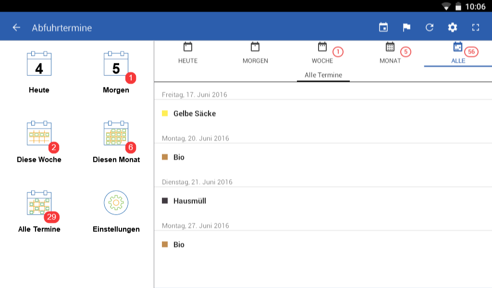This screenshot has height=288, width=492.
Task: Tap the red badge 29 on Alle Termine
Action: point(51,217)
